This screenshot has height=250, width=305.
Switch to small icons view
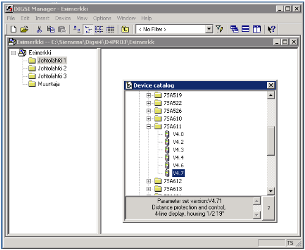tap(88, 29)
